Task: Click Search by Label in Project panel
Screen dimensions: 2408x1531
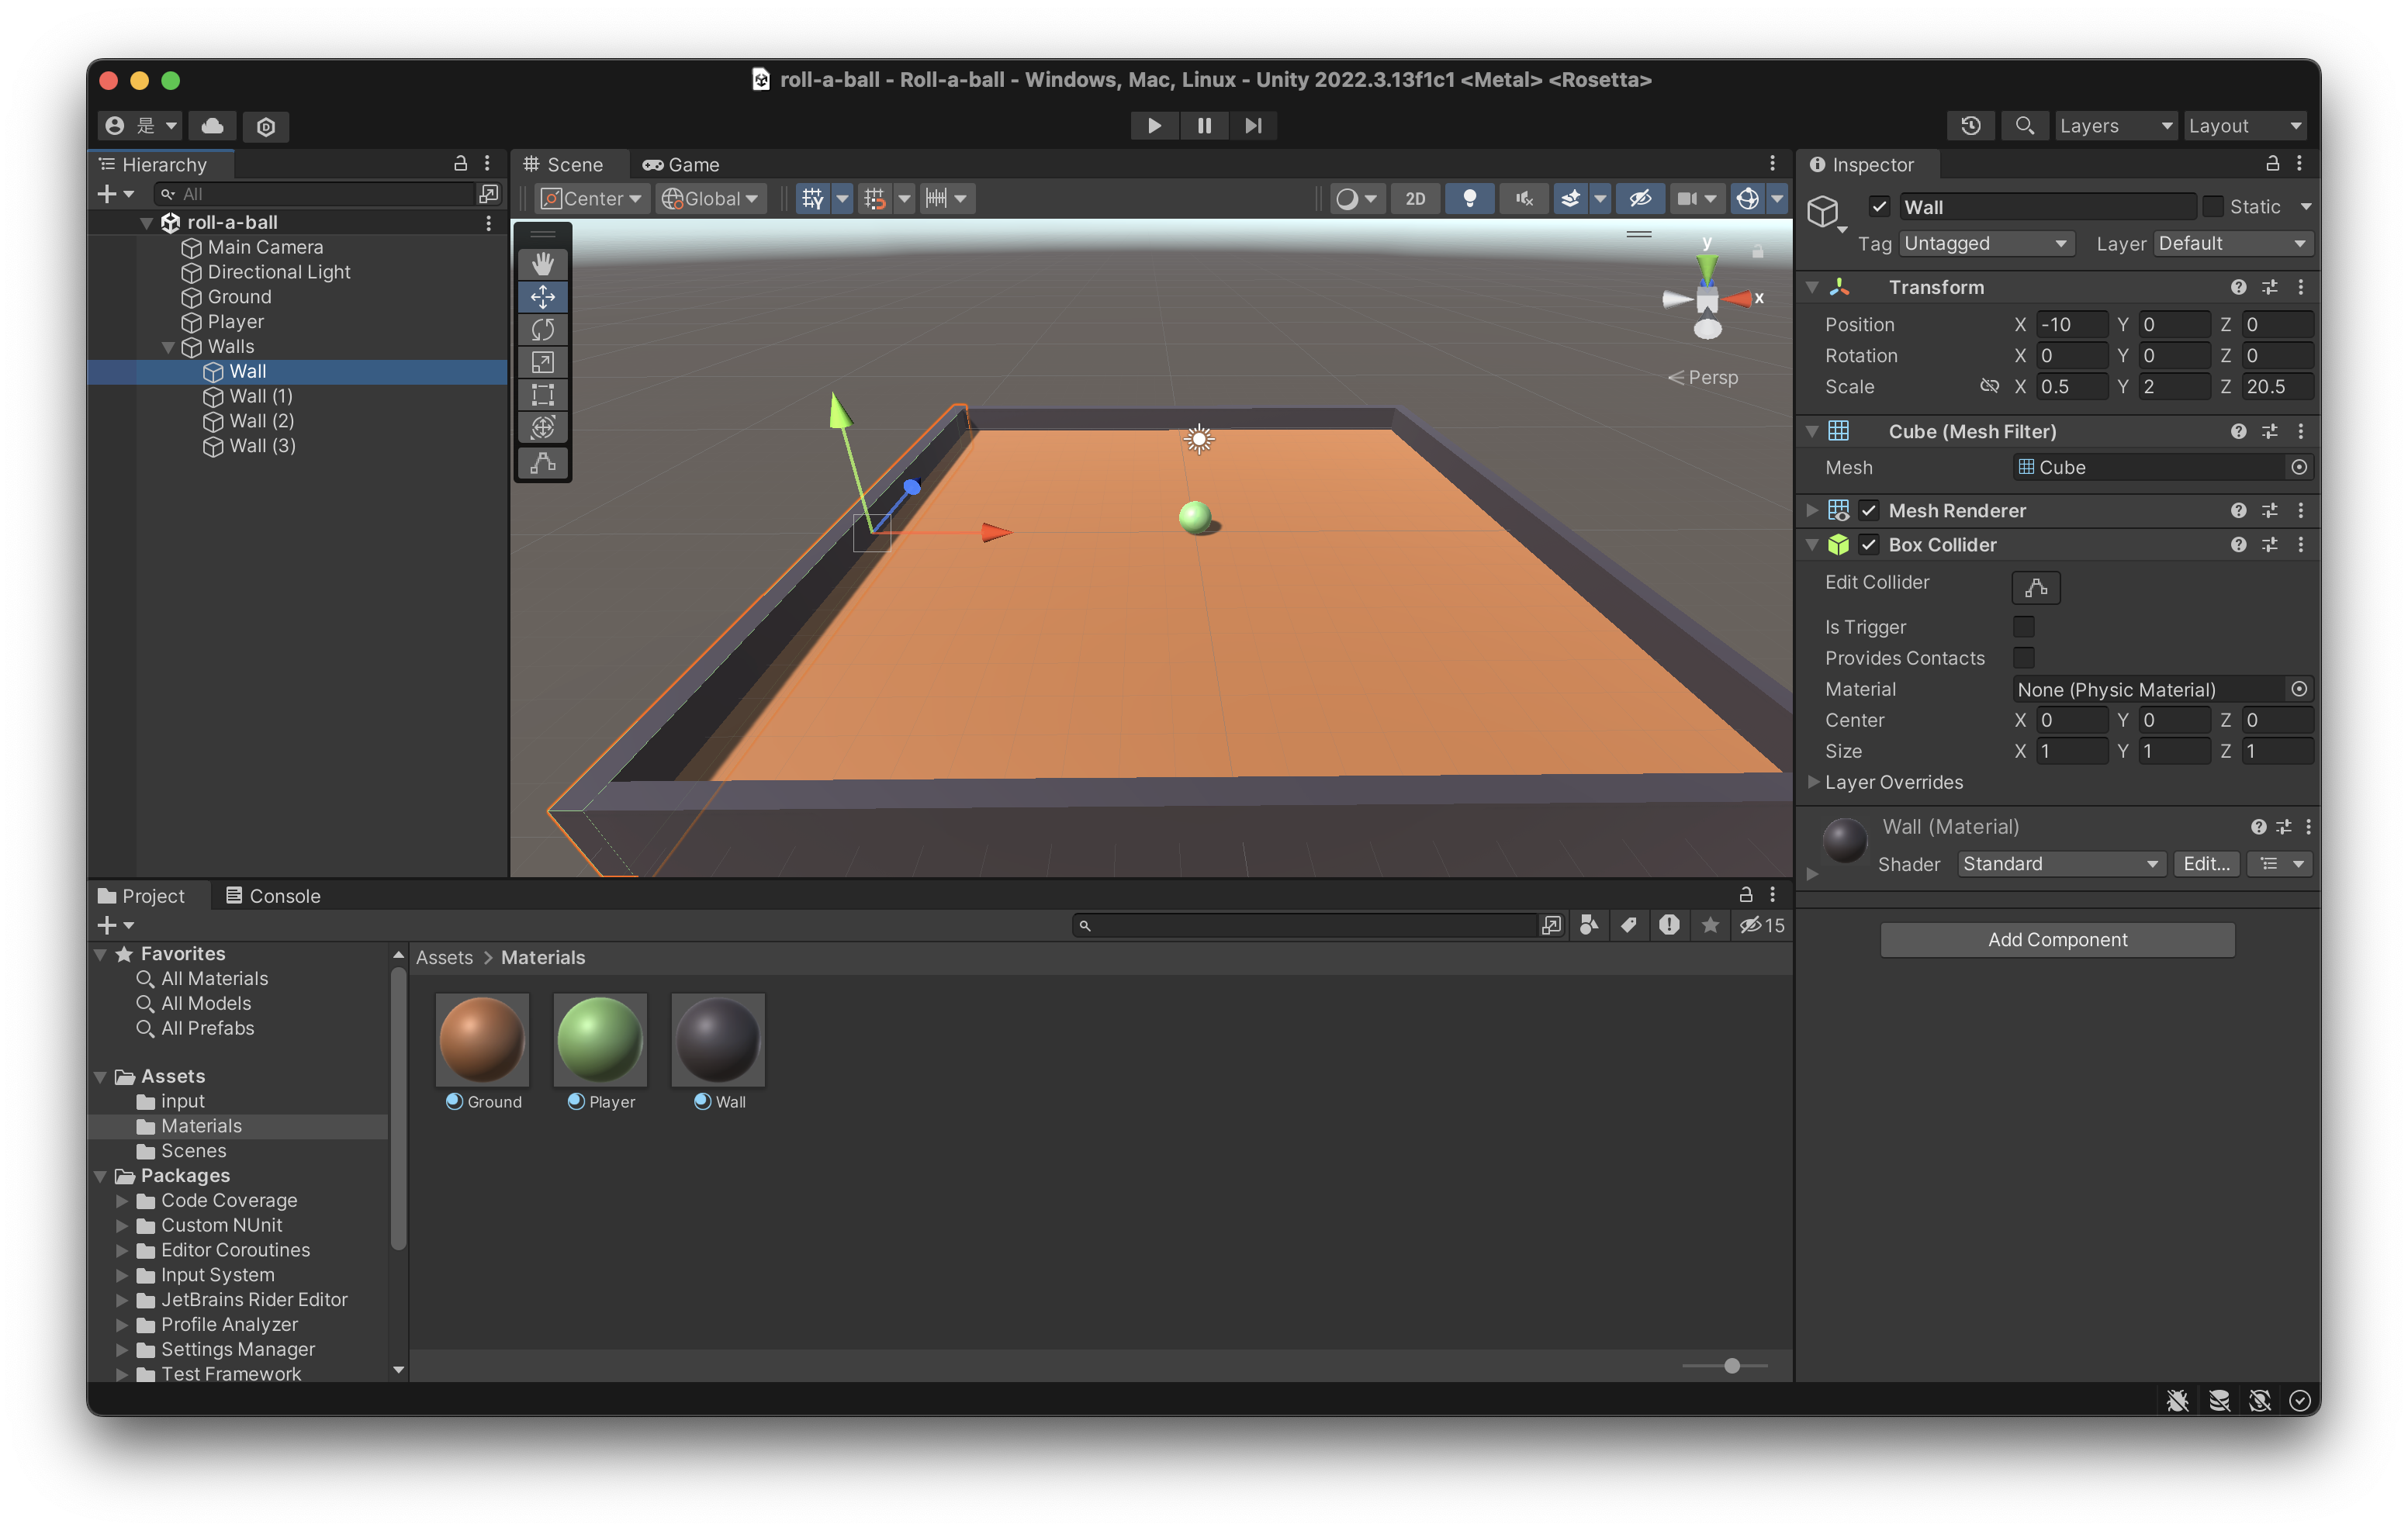Action: (x=1629, y=926)
